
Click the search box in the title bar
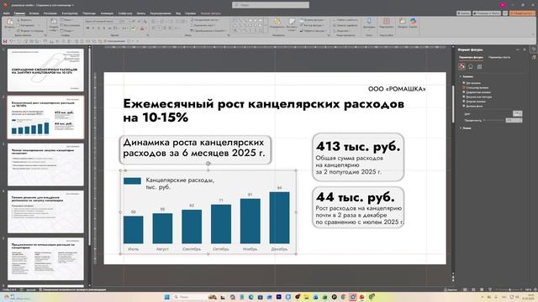(271, 5)
